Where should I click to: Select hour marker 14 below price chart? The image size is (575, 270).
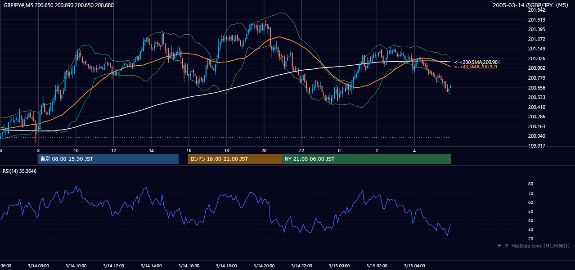click(151, 151)
